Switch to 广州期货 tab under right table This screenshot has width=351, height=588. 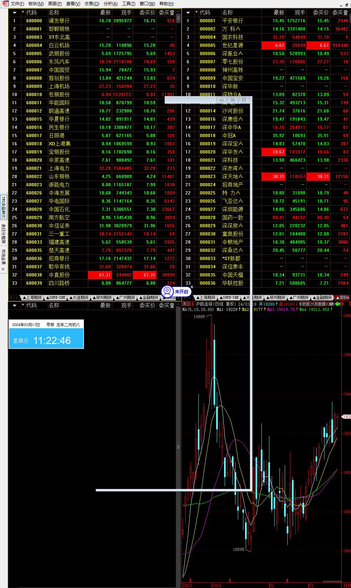[x=299, y=297]
